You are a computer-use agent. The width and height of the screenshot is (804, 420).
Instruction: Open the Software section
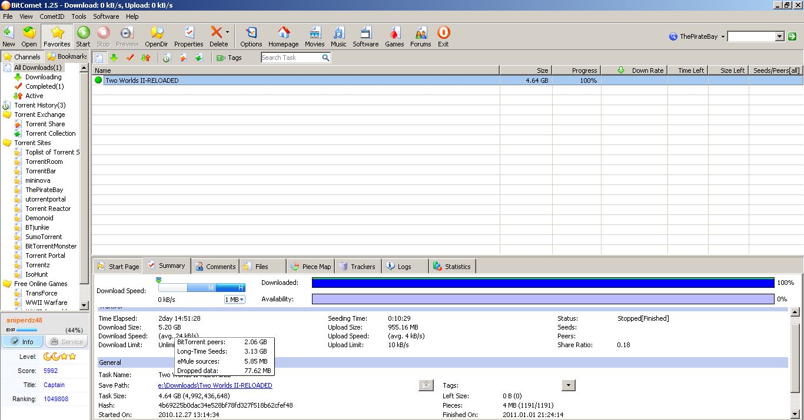366,36
